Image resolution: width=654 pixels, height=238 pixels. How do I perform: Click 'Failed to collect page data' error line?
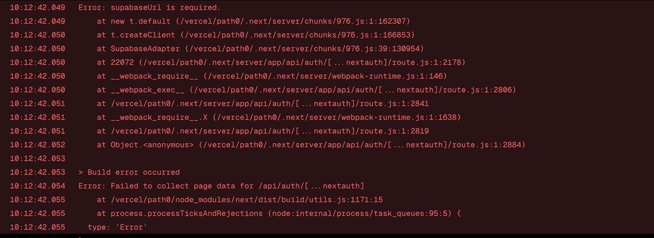221,186
